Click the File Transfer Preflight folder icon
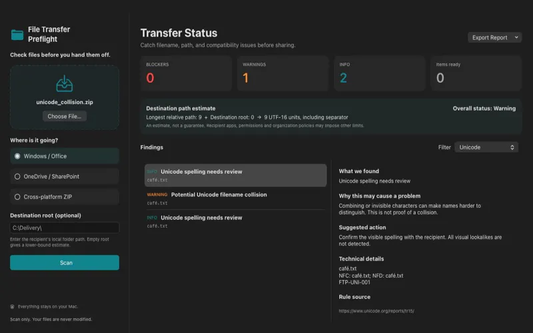The height and width of the screenshot is (333, 533). 17,35
